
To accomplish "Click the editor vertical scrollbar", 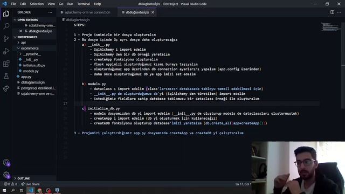I will (x=343, y=65).
